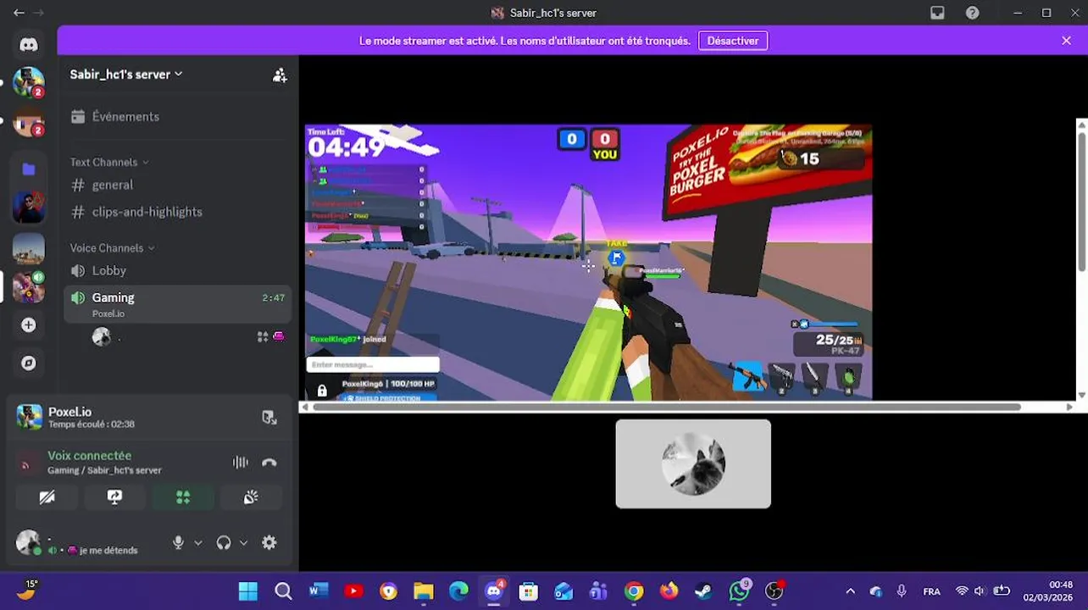Screen dimensions: 1088x610
Task: Select the PK-47 rifle weapon slot
Action: pos(747,376)
